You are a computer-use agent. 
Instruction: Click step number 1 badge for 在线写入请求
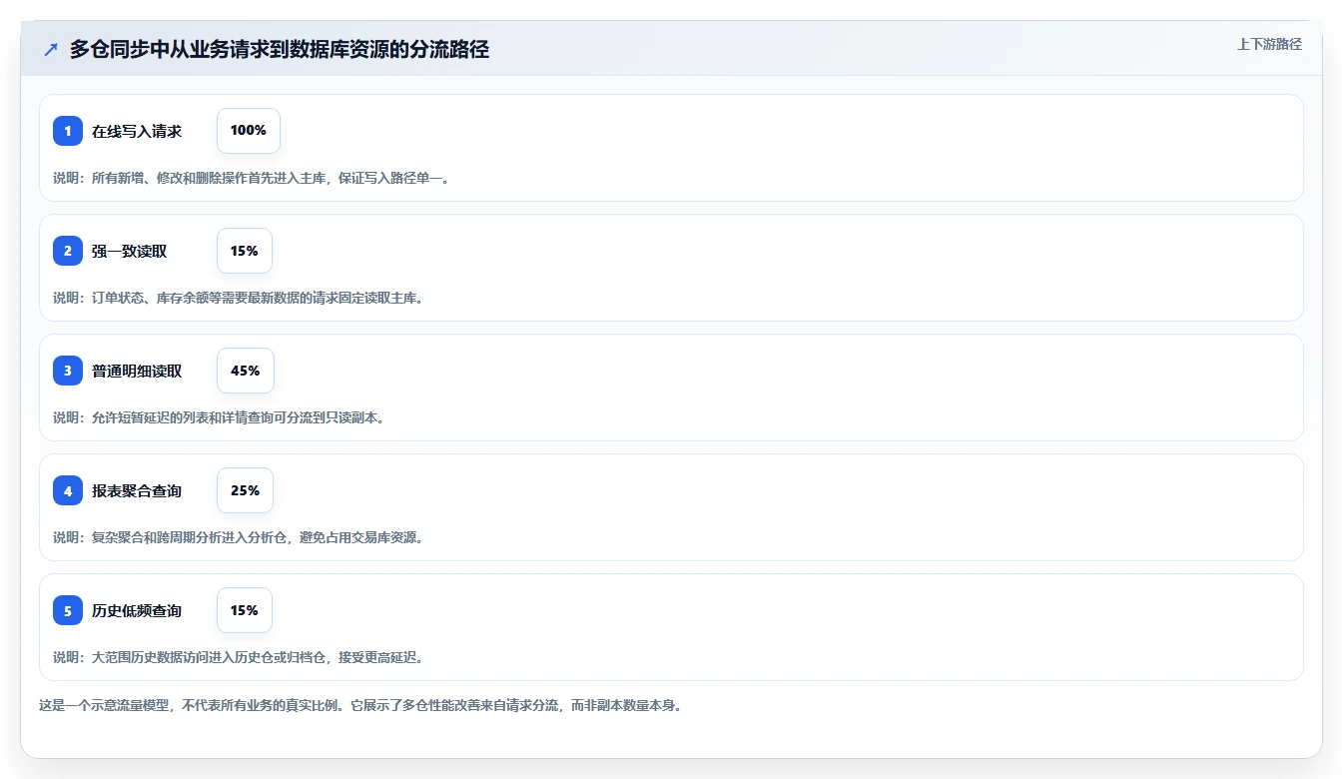[68, 131]
